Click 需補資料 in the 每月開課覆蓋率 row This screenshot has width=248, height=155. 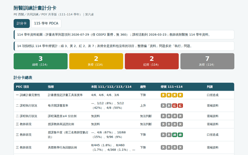[x=213, y=105]
